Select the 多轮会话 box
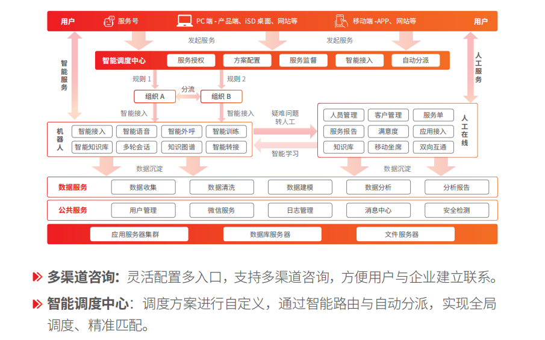 click(137, 147)
